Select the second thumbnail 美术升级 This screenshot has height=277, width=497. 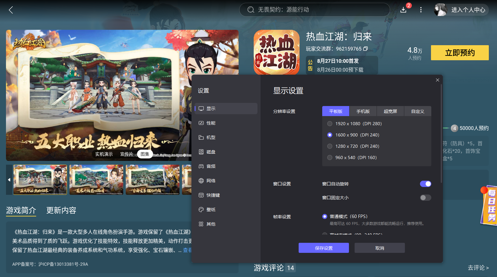tap(96, 180)
